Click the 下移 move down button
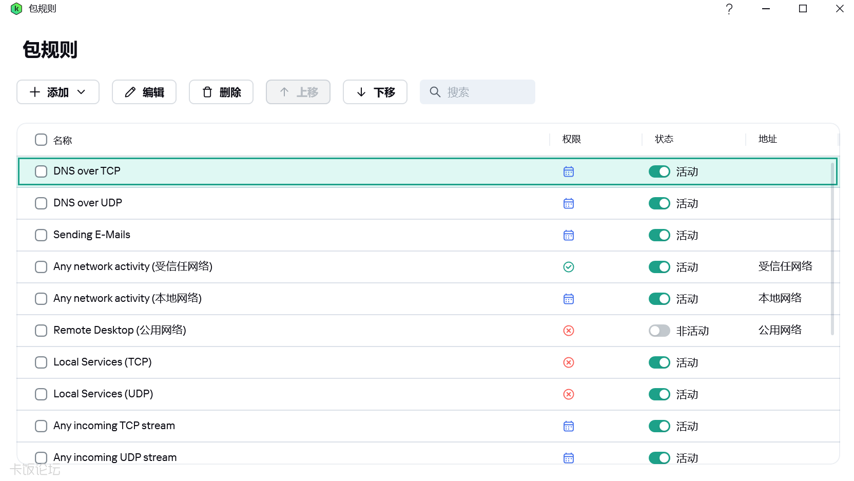 pos(375,92)
